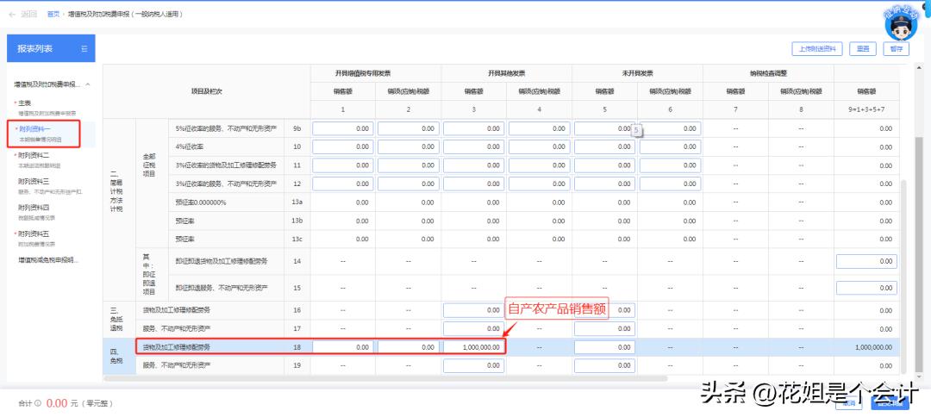Click row number 13b cell

pyautogui.click(x=297, y=221)
